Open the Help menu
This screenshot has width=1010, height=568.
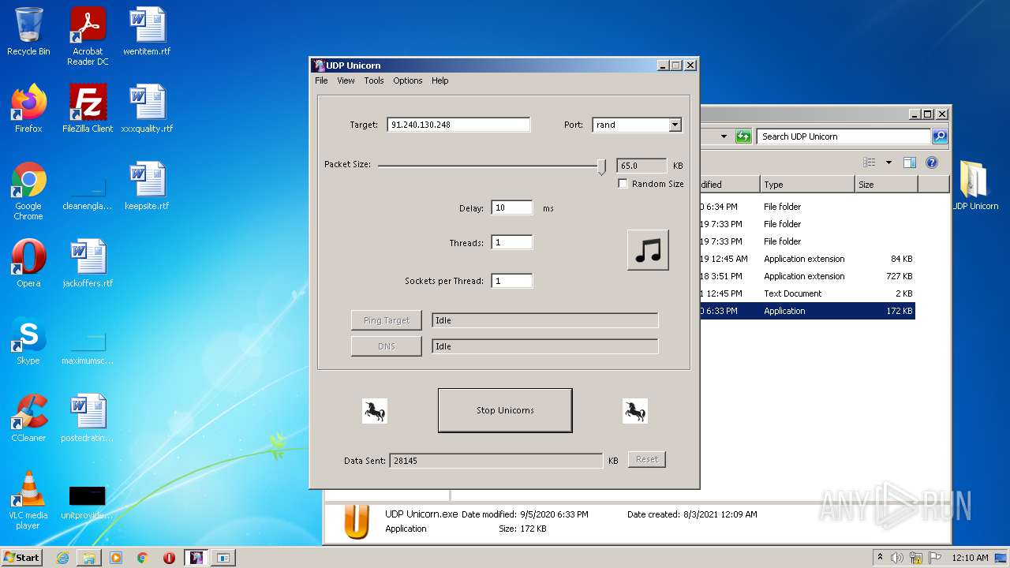[x=440, y=80]
